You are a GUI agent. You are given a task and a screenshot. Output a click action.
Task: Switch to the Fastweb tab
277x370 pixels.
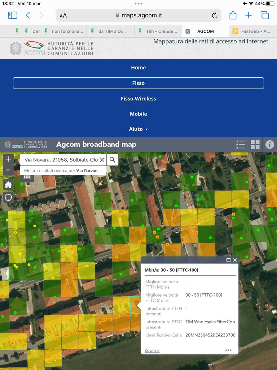(x=253, y=31)
